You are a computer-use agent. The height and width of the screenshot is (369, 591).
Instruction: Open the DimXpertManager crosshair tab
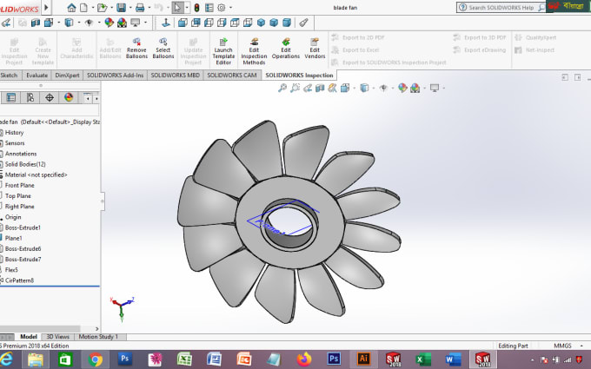(x=50, y=98)
